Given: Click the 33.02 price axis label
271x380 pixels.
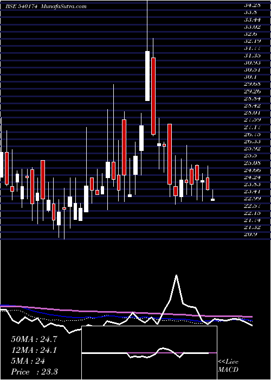Looking at the screenshot, I should point(252,27).
